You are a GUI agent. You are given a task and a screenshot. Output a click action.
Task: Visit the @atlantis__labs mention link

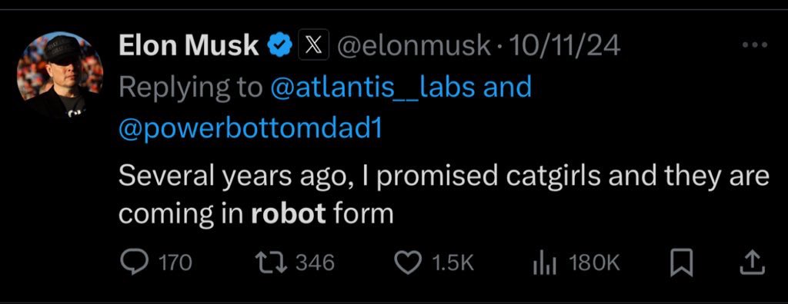point(373,88)
